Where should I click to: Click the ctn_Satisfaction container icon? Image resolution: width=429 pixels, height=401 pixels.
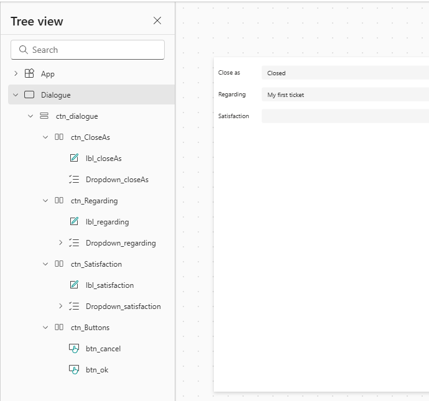click(x=59, y=264)
